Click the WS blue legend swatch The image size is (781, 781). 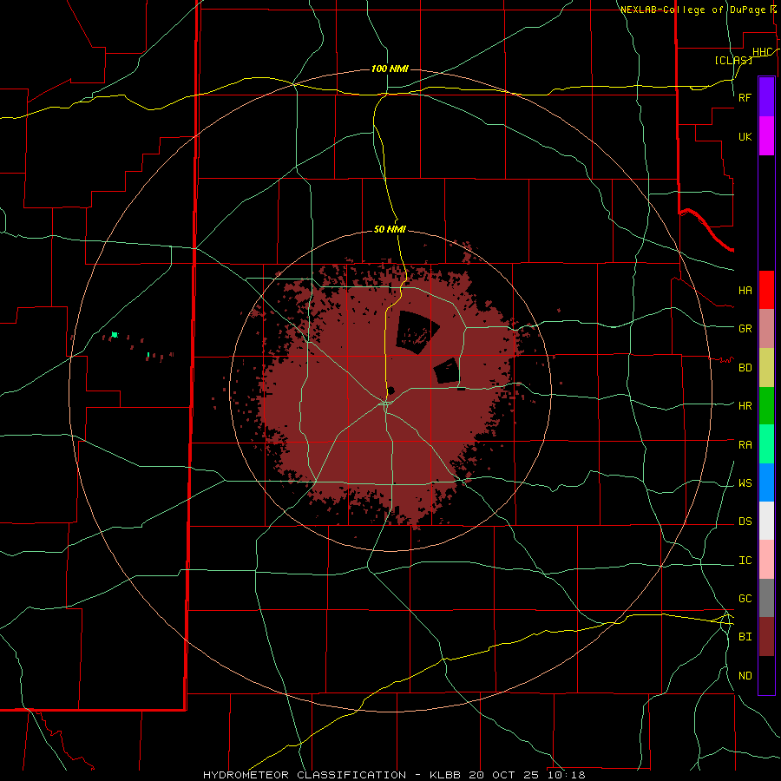click(x=766, y=482)
